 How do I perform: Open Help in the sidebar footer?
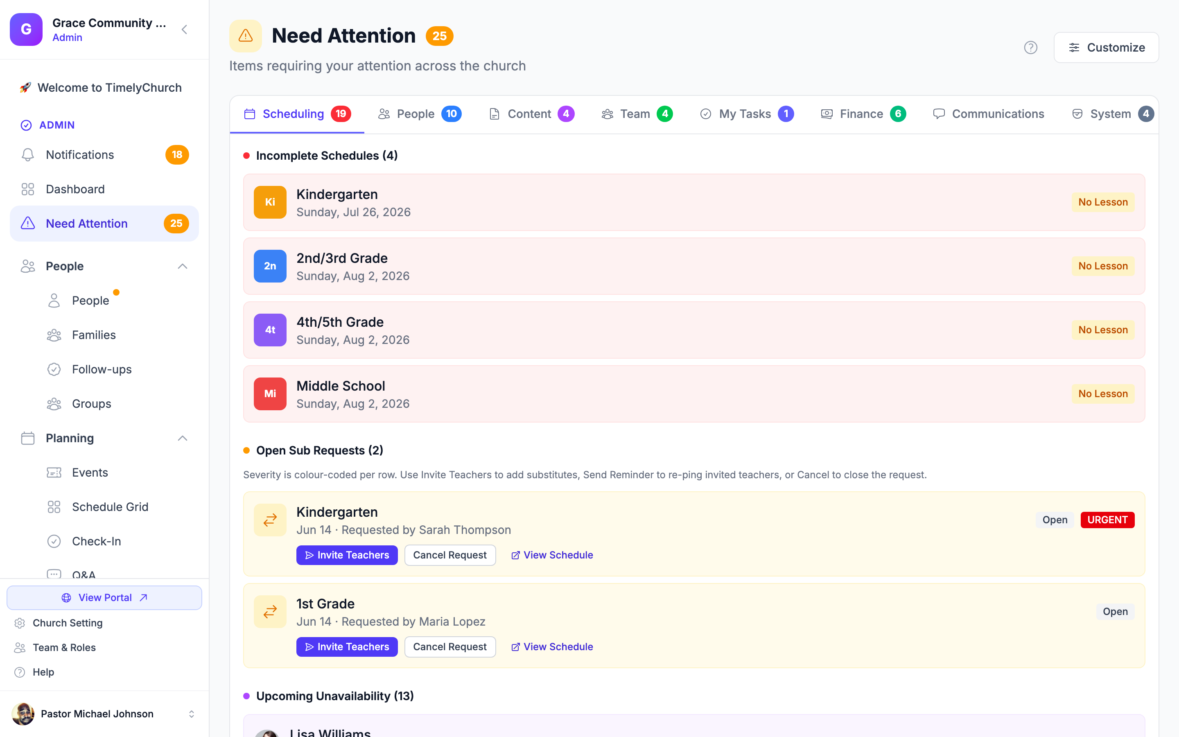point(43,671)
